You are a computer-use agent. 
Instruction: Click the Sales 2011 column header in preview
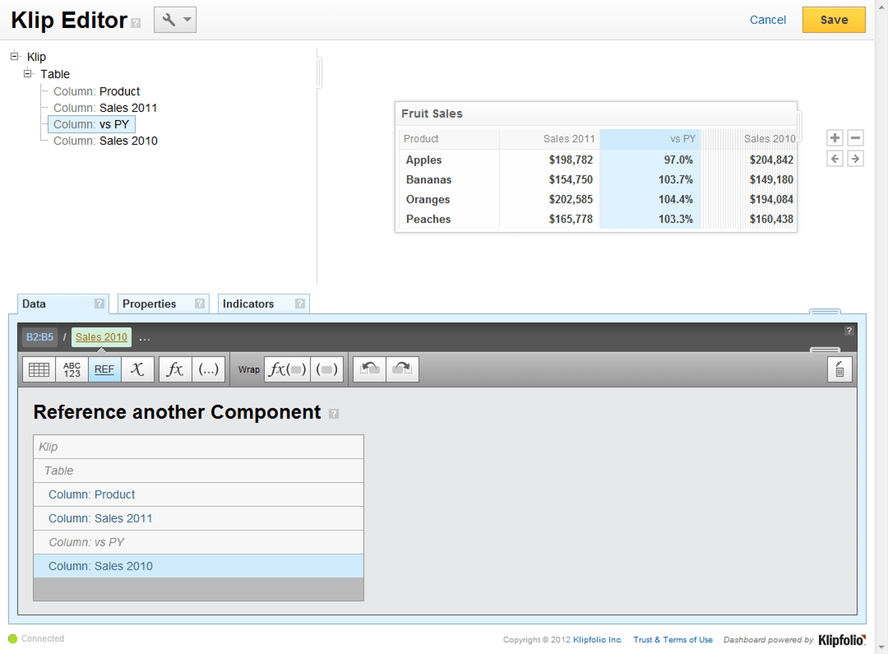click(550, 139)
